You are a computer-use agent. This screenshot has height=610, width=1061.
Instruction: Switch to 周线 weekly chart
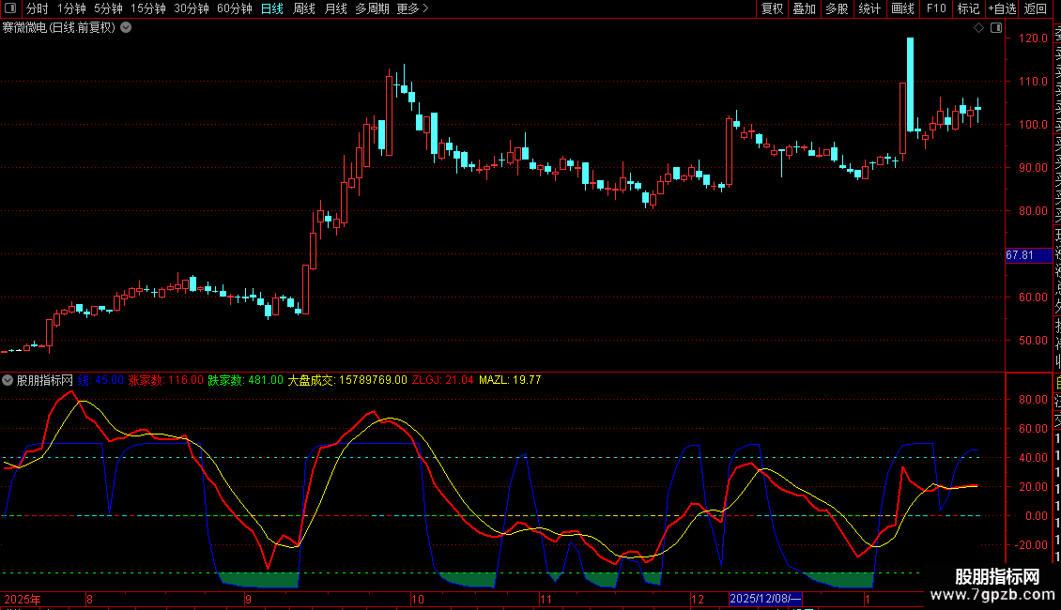click(304, 9)
